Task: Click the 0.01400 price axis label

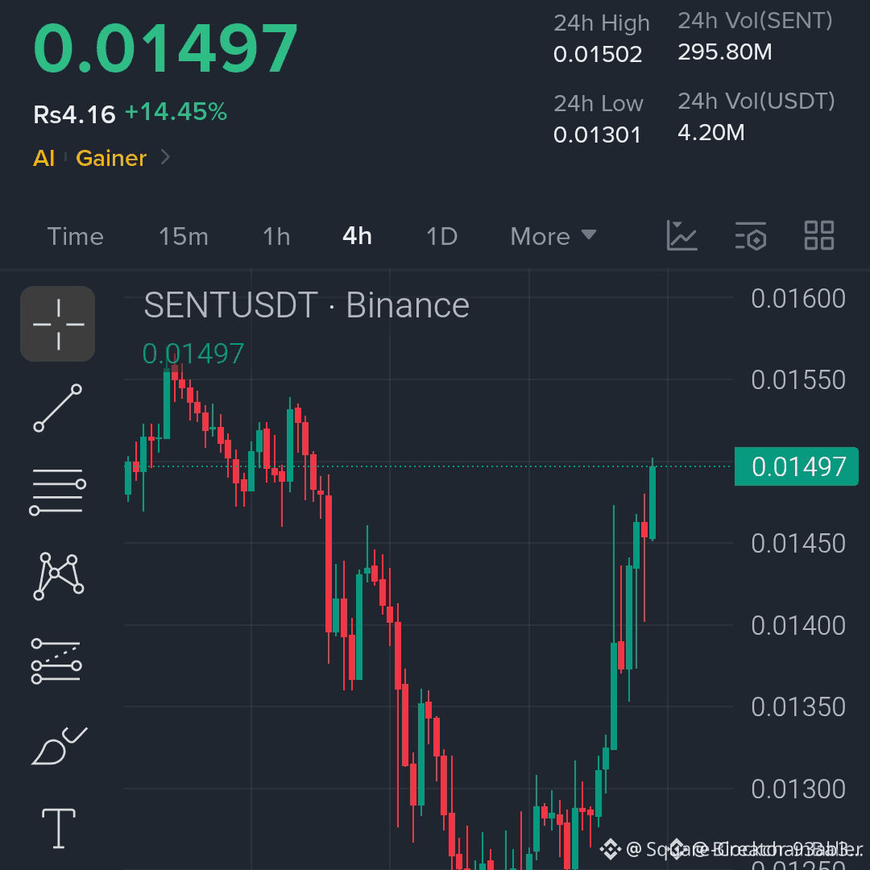Action: coord(798,625)
